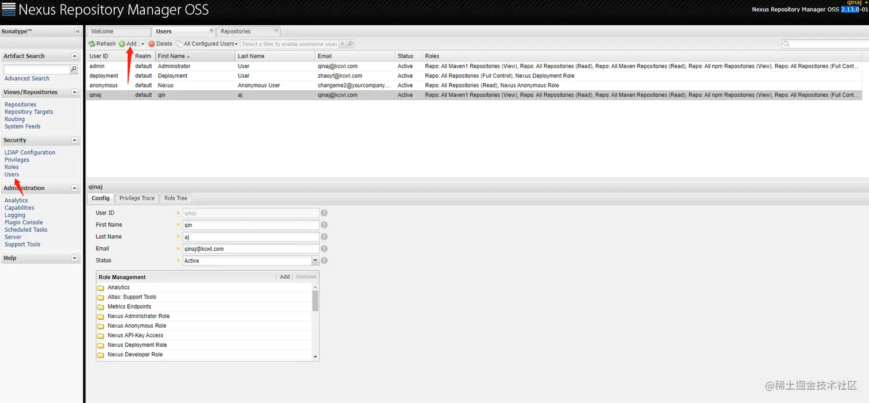Refresh the users list
Screen dimensions: 869x403
tap(102, 44)
